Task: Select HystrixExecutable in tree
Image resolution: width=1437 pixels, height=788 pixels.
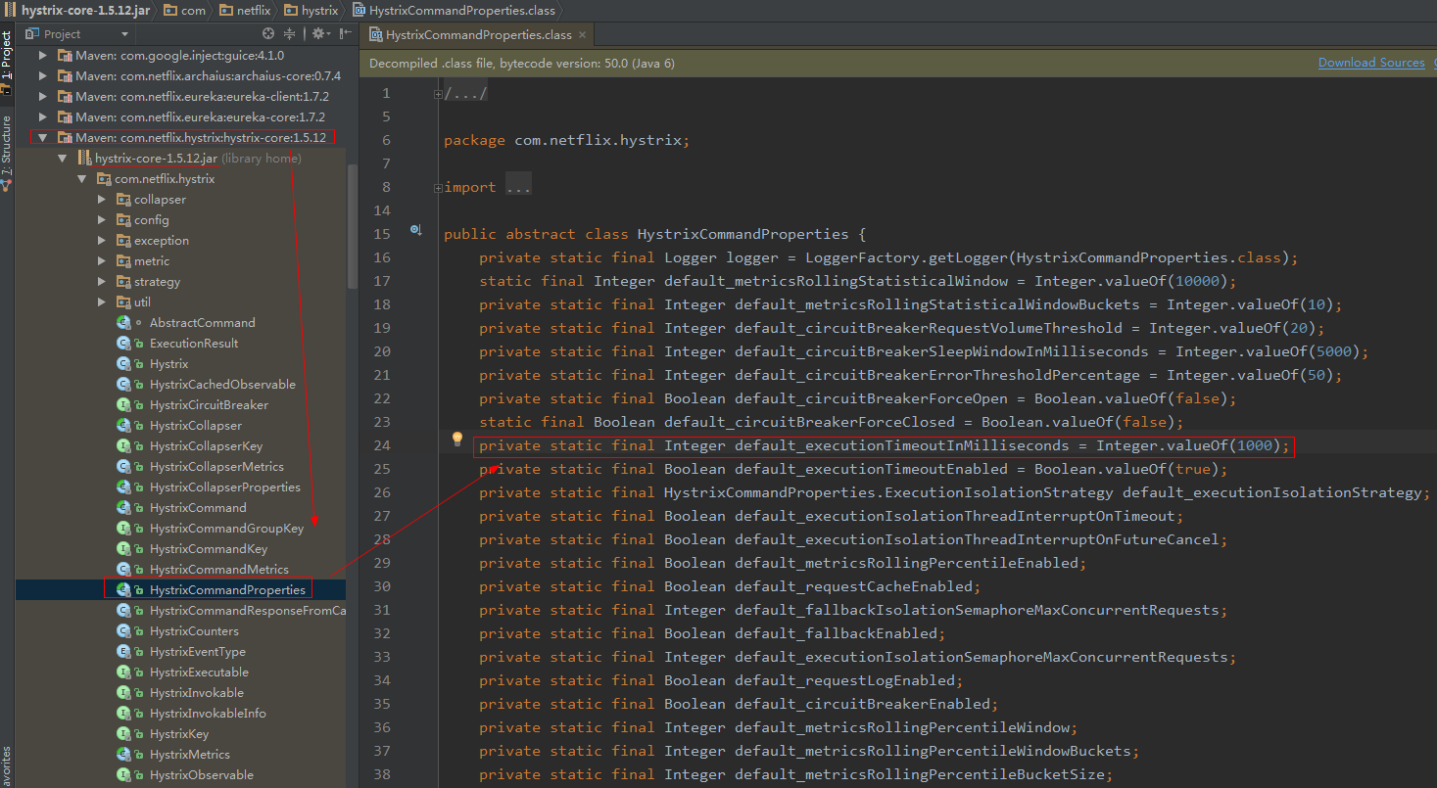Action: pos(199,672)
